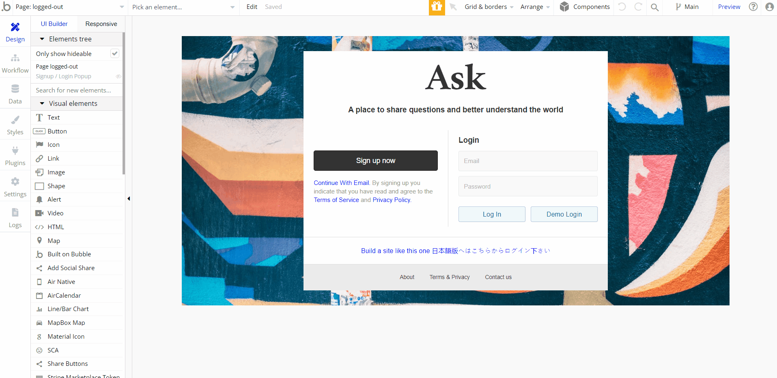Select the Map element in Visual elements

coord(77,241)
